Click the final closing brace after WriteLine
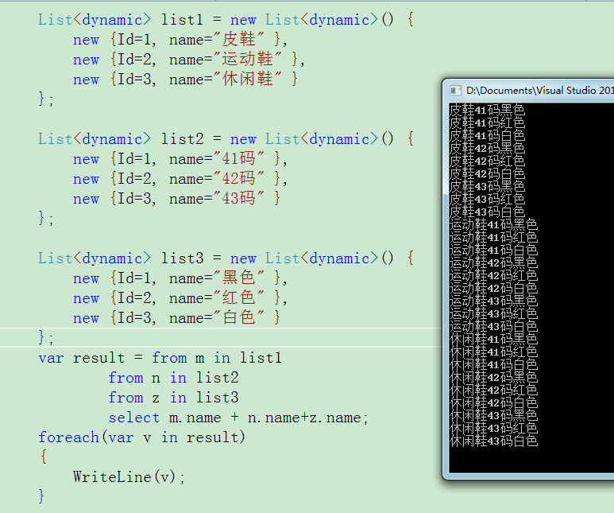Screen dimensions: 614x513 [x=41, y=496]
